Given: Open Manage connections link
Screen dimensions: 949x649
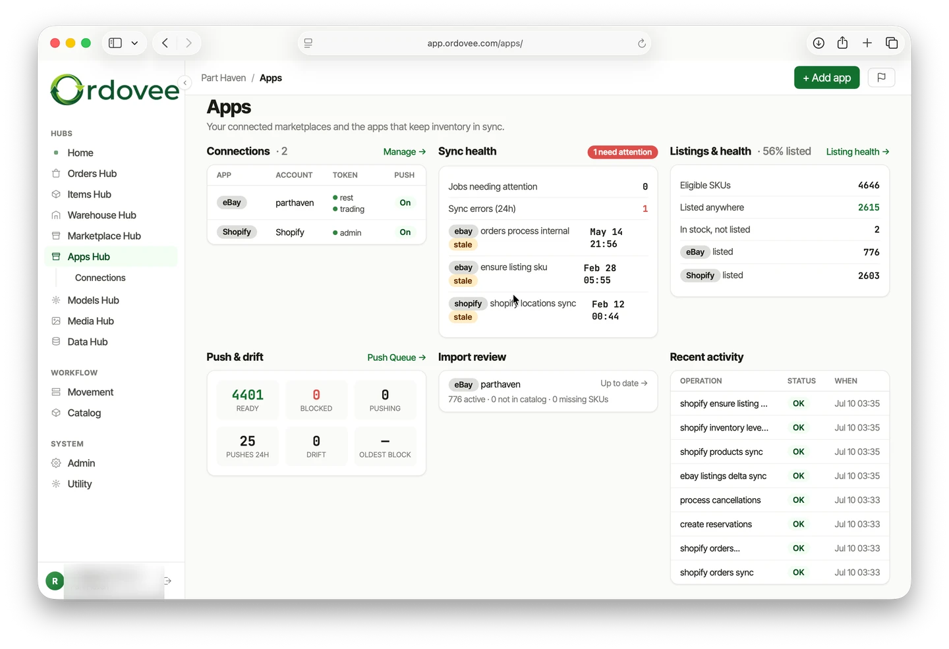Looking at the screenshot, I should (x=405, y=151).
